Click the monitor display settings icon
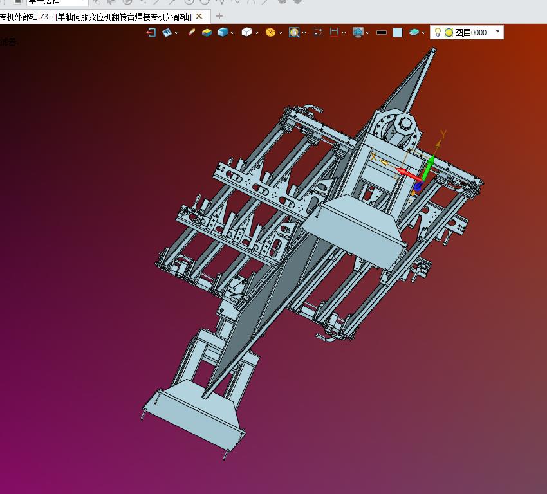 [358, 32]
